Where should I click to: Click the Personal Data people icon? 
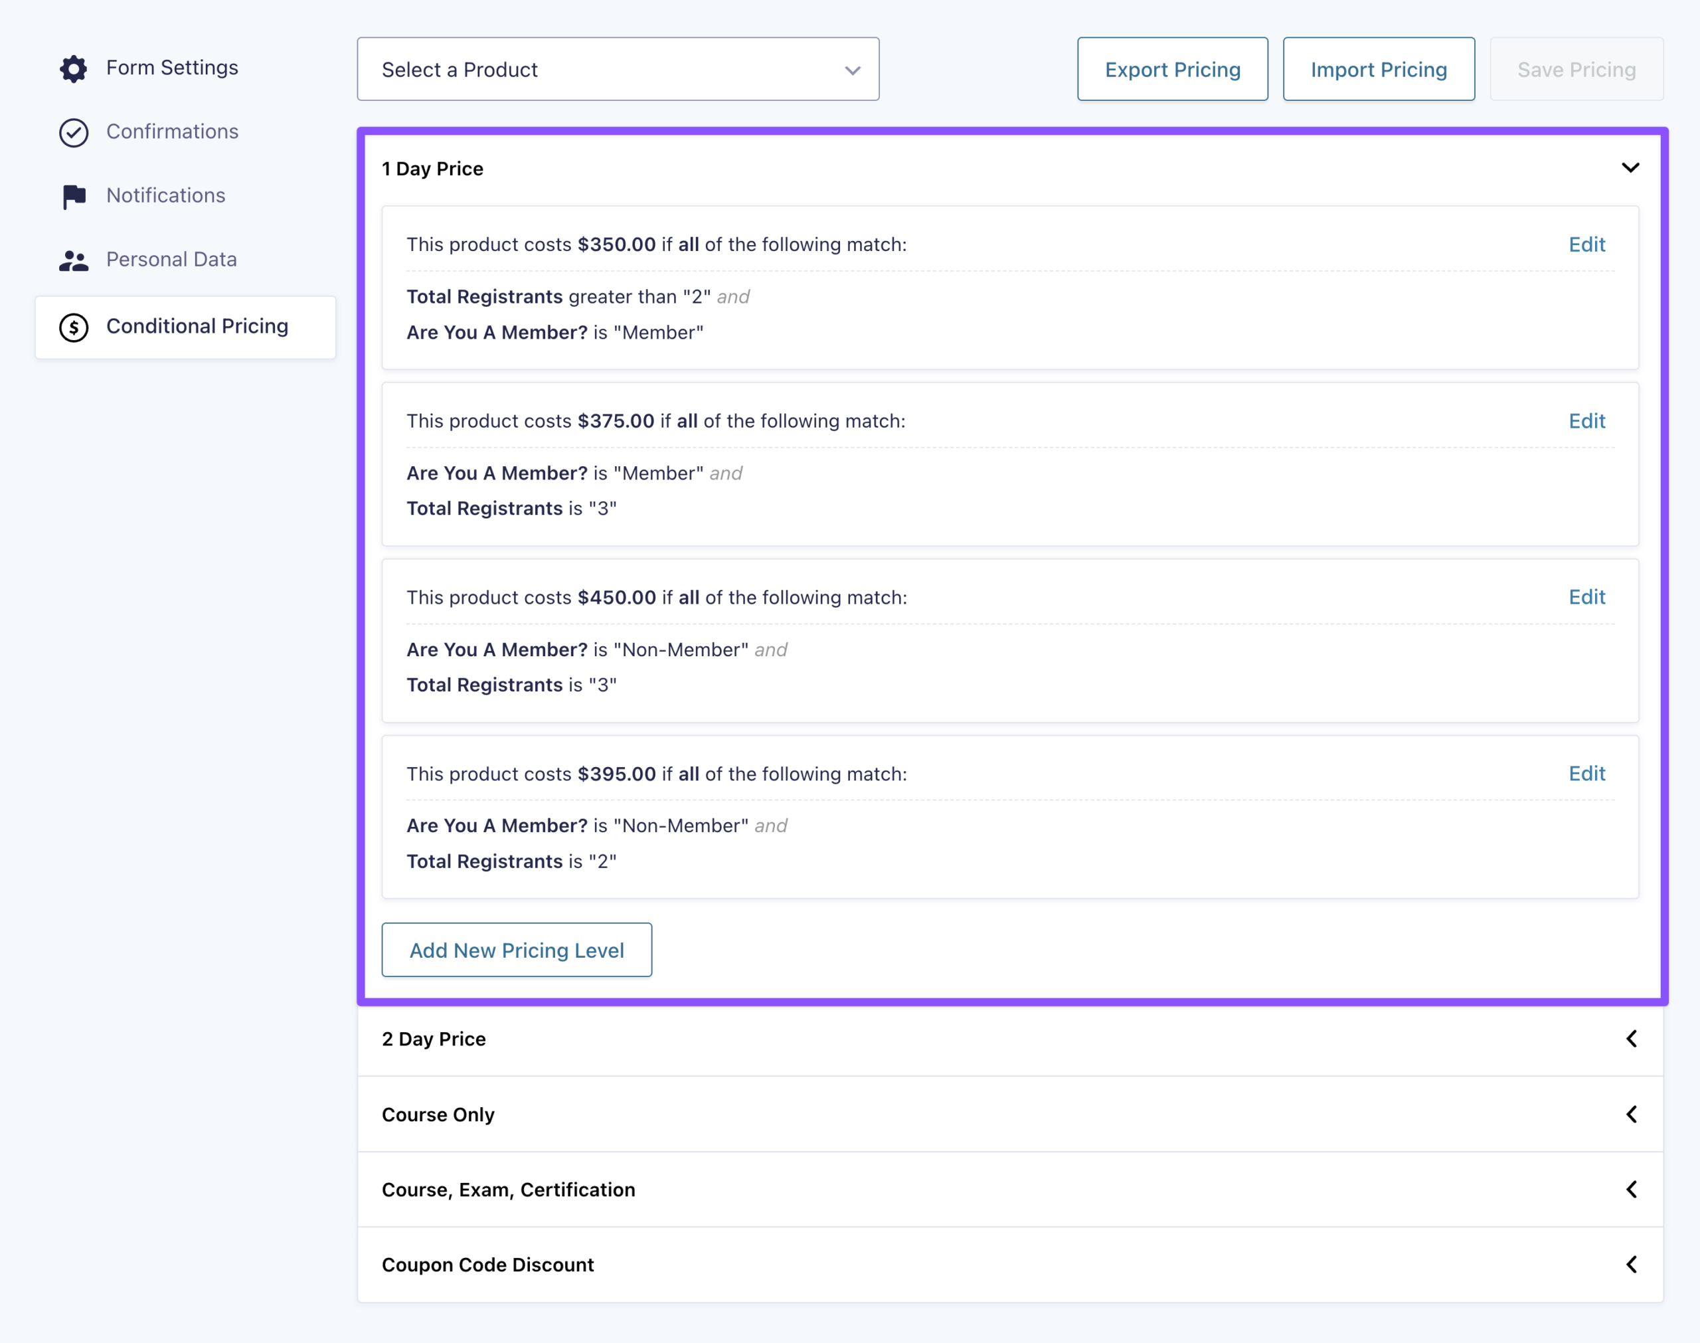click(x=73, y=260)
